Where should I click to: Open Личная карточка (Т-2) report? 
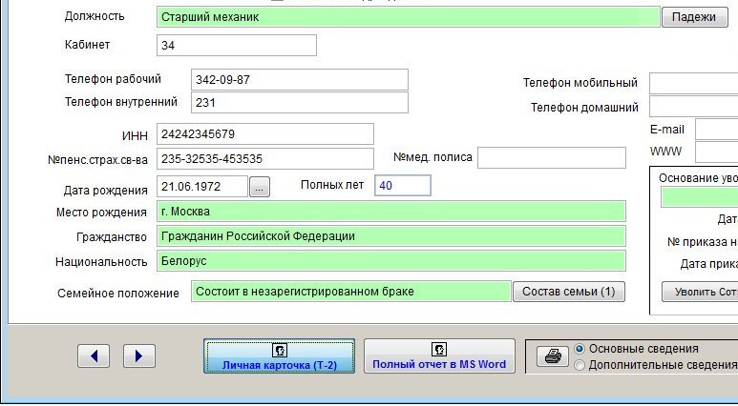click(280, 356)
